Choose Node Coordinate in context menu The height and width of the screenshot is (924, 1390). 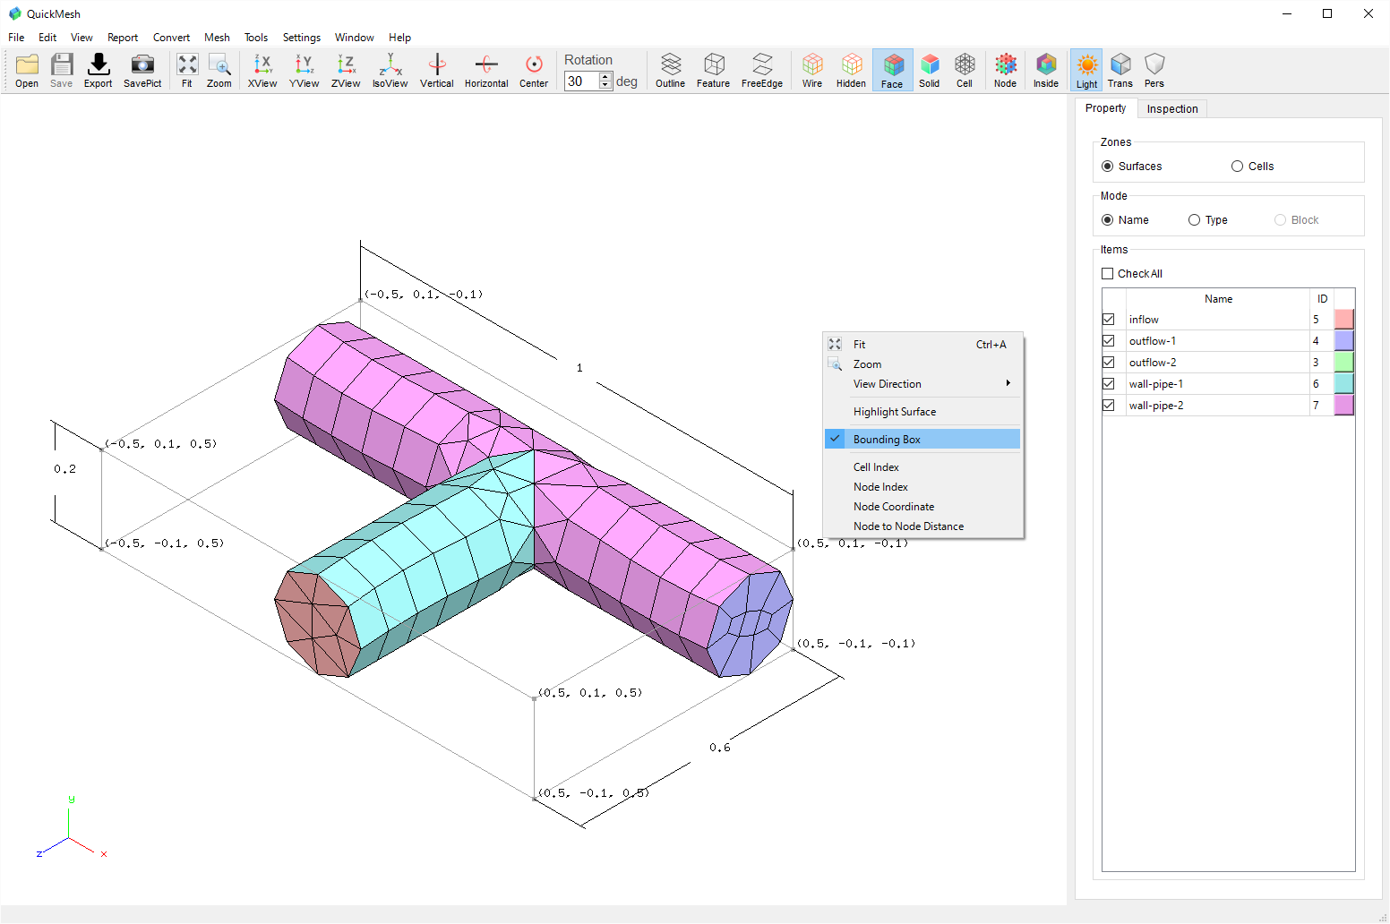[922, 507]
